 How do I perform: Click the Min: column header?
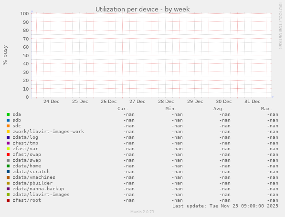click(x=171, y=109)
